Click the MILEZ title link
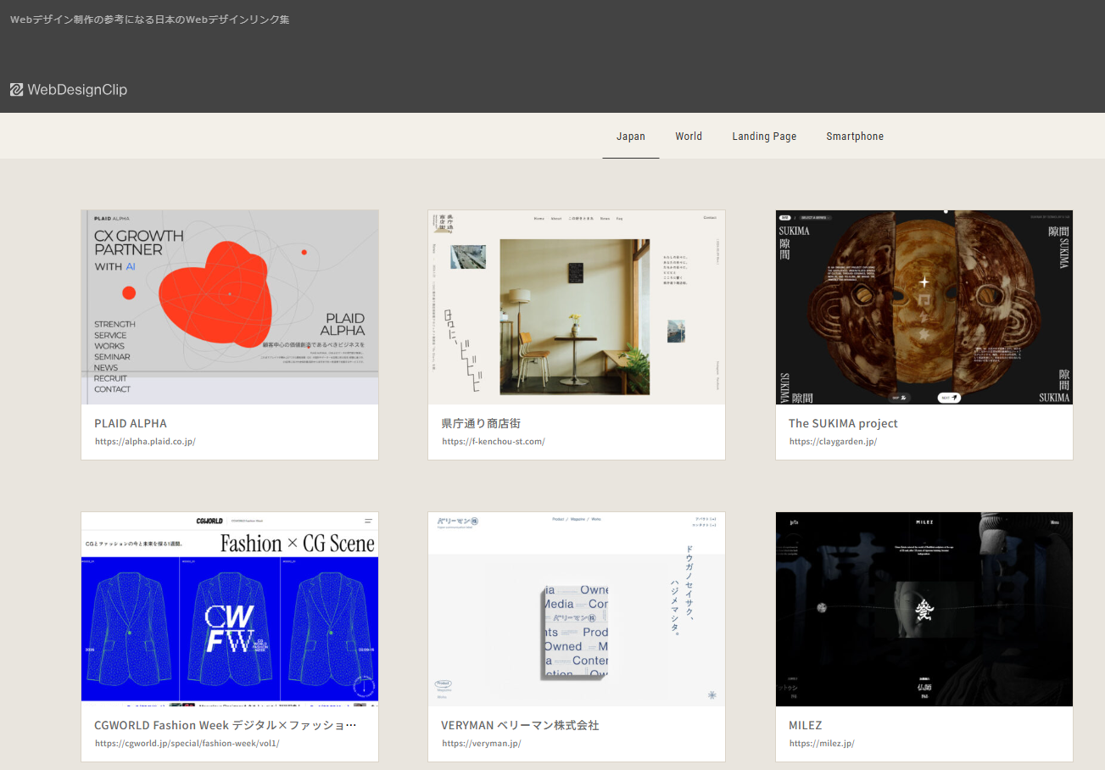The width and height of the screenshot is (1105, 770). tap(805, 725)
